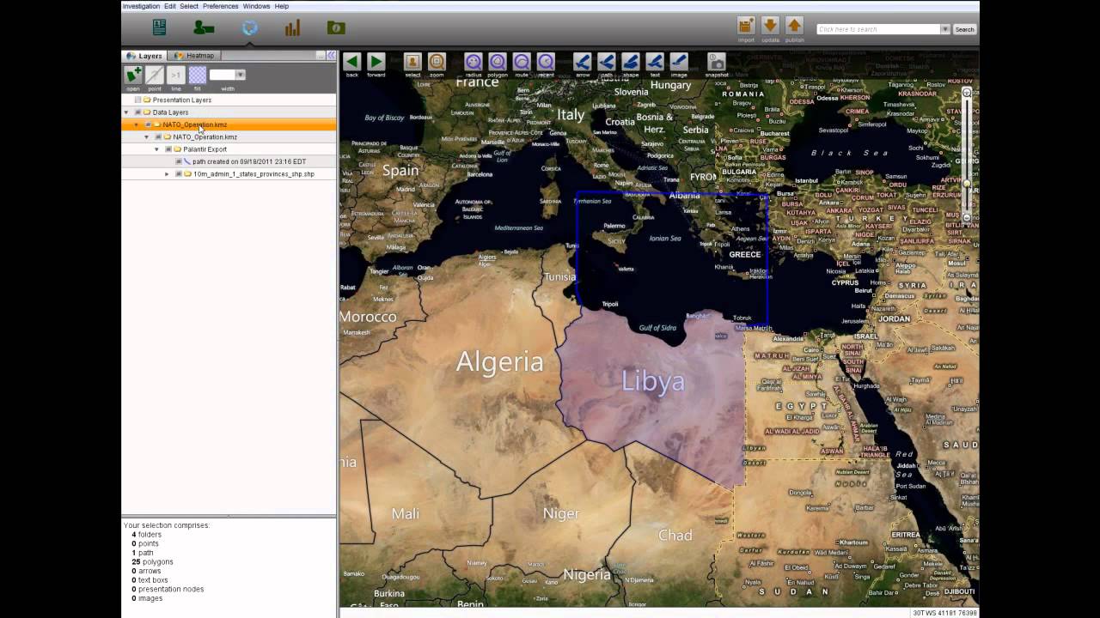Toggle 10m_admin_1_states_provinces_shp.shp checkbox

pos(178,174)
